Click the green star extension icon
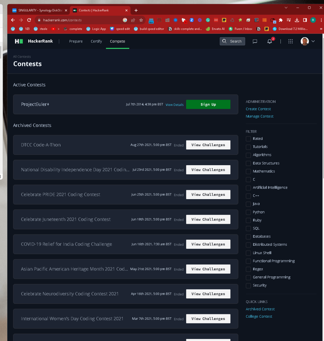This screenshot has height=341, width=324. point(240,20)
